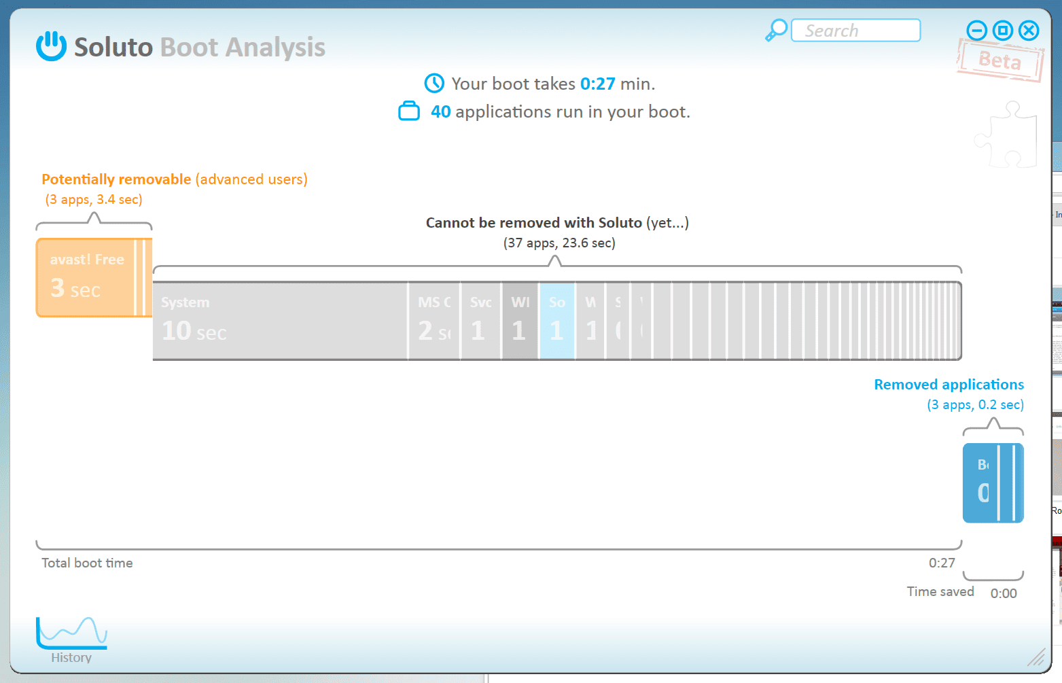Screen dimensions: 1062x683
Task: Maximize the Soluto window
Action: click(x=1003, y=31)
